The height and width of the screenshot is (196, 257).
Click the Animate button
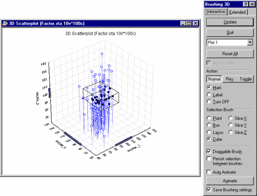point(230,181)
